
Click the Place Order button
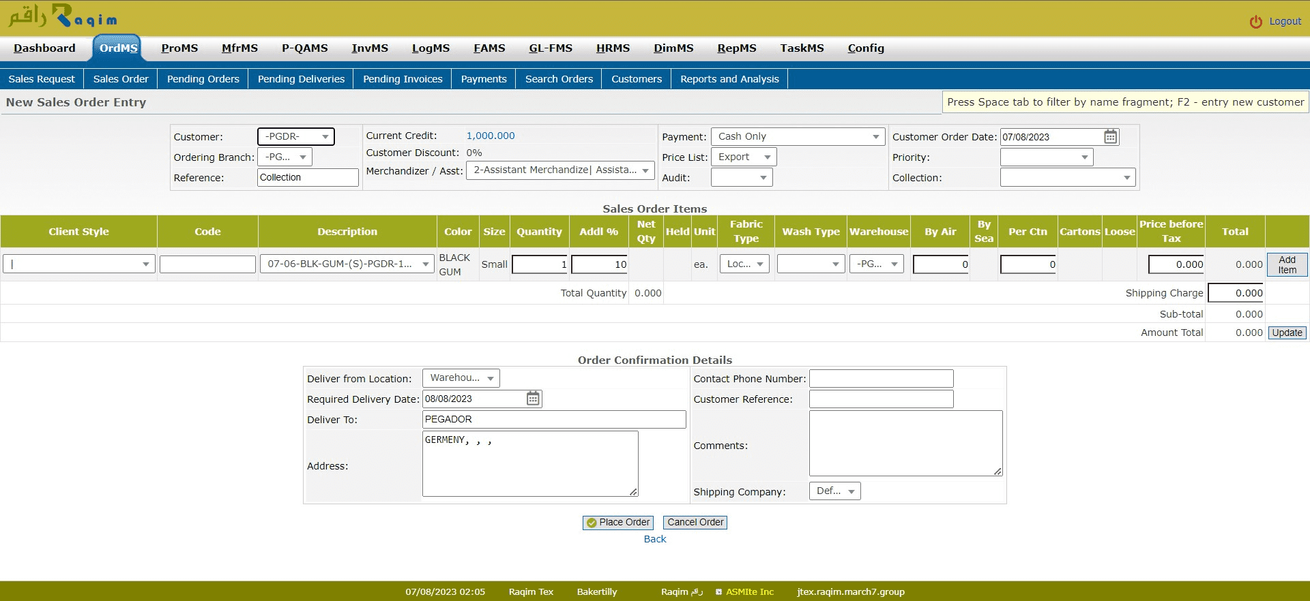618,523
